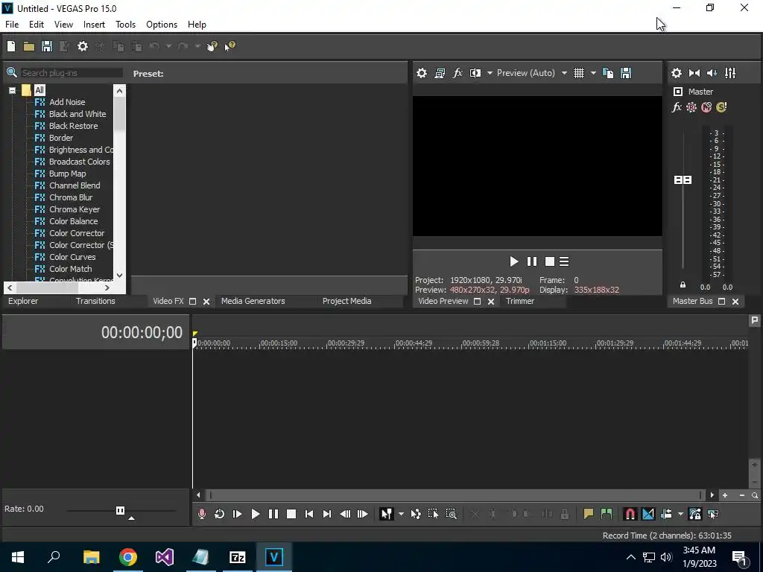
Task: Open Preview (Auto) quality dropdown
Action: click(x=564, y=73)
